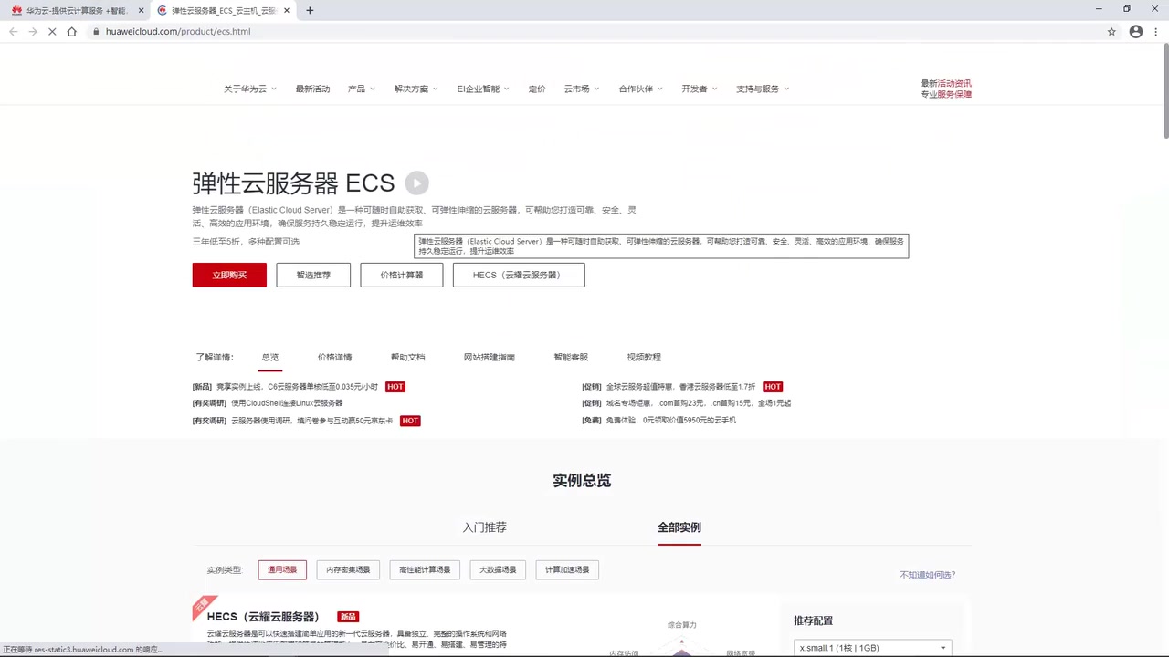The width and height of the screenshot is (1169, 657).
Task: Open the browser home page
Action: click(x=72, y=31)
